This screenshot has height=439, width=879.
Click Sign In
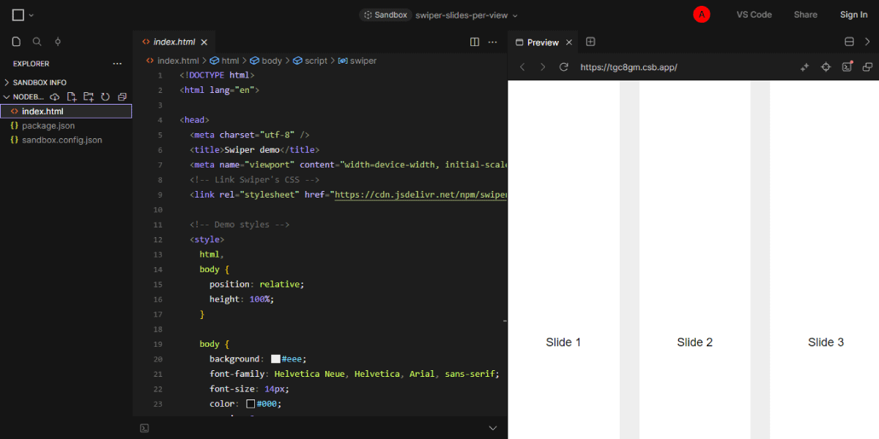[853, 15]
